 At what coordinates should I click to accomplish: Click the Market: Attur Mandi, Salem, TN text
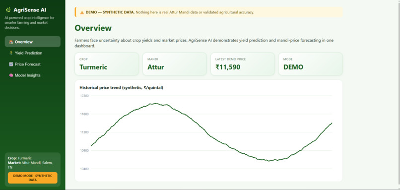(x=30, y=165)
